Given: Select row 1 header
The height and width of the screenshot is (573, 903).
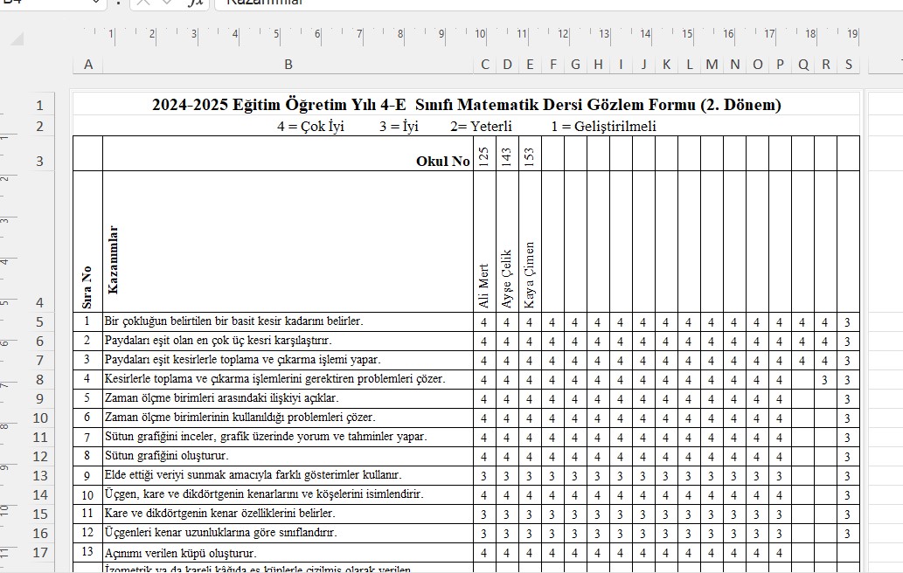Looking at the screenshot, I should click(39, 106).
